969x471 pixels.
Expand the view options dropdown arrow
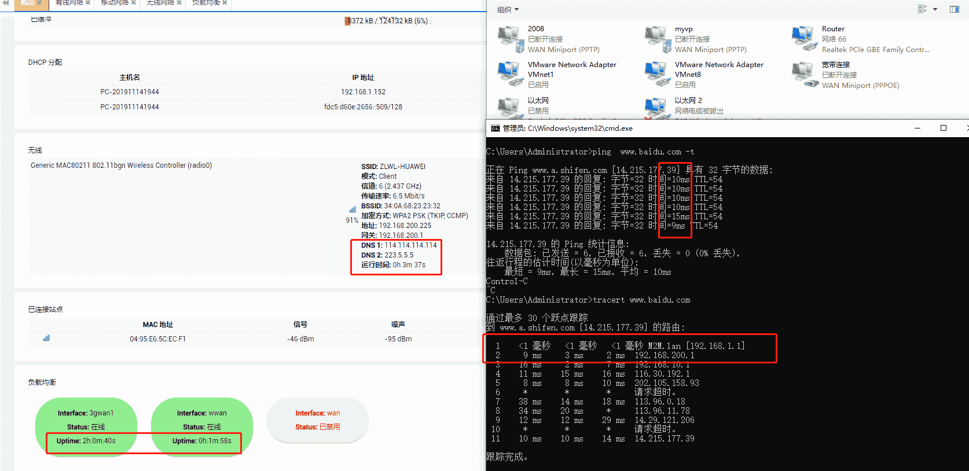pyautogui.click(x=935, y=9)
